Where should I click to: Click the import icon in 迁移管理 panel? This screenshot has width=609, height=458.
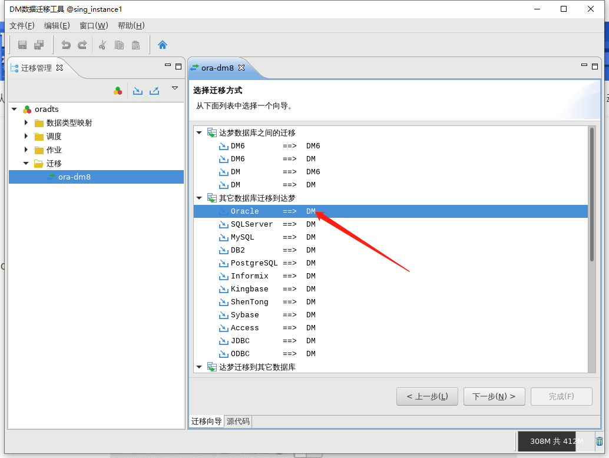click(x=138, y=91)
